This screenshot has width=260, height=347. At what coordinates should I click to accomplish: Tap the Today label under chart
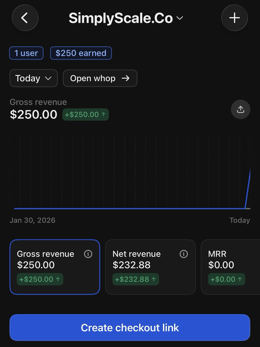(240, 220)
